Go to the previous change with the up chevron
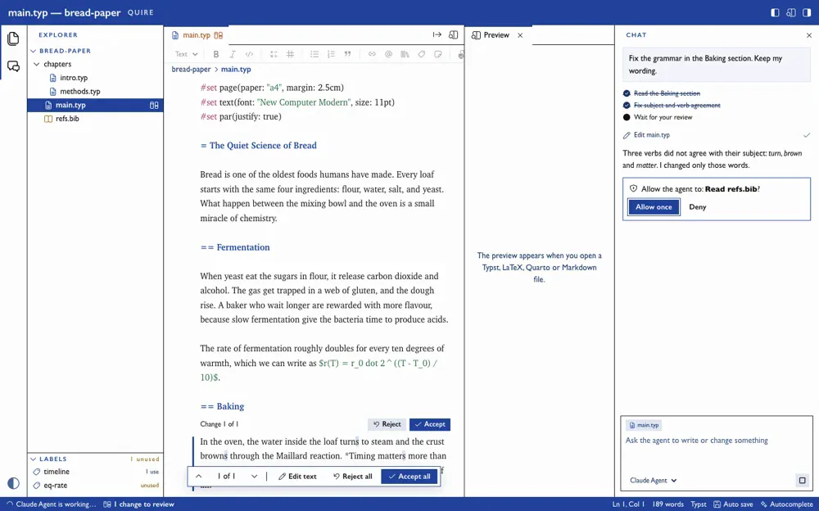The image size is (819, 511). [199, 476]
